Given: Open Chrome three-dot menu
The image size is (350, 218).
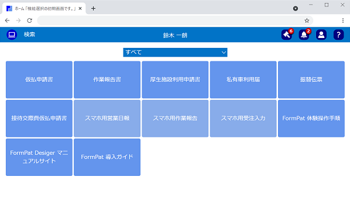Looking at the screenshot, I should [343, 20].
